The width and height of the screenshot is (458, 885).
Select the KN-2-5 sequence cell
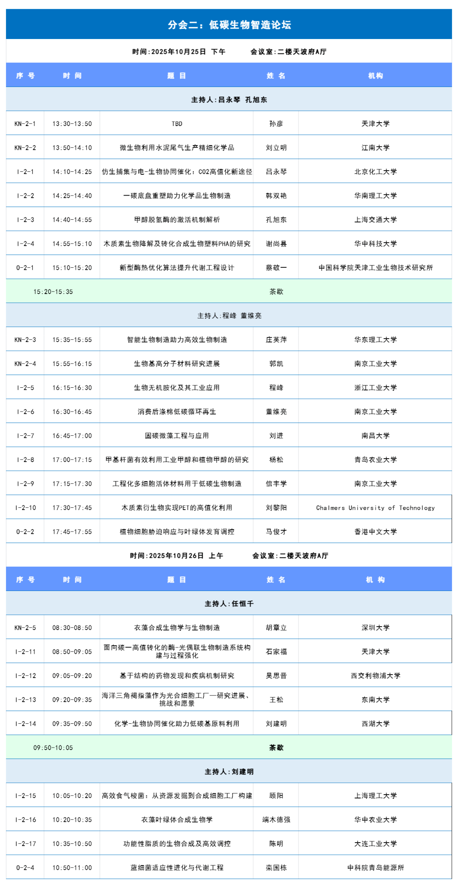(25, 628)
